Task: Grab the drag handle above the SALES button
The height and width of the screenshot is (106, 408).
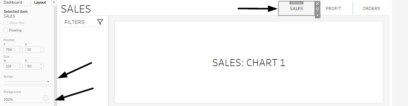Action: tap(296, 3)
